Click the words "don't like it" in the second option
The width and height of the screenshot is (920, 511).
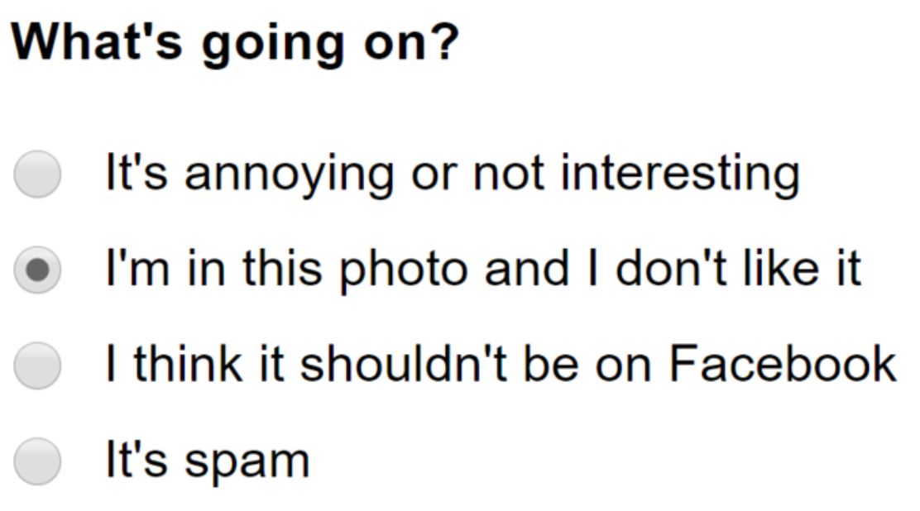(x=738, y=270)
